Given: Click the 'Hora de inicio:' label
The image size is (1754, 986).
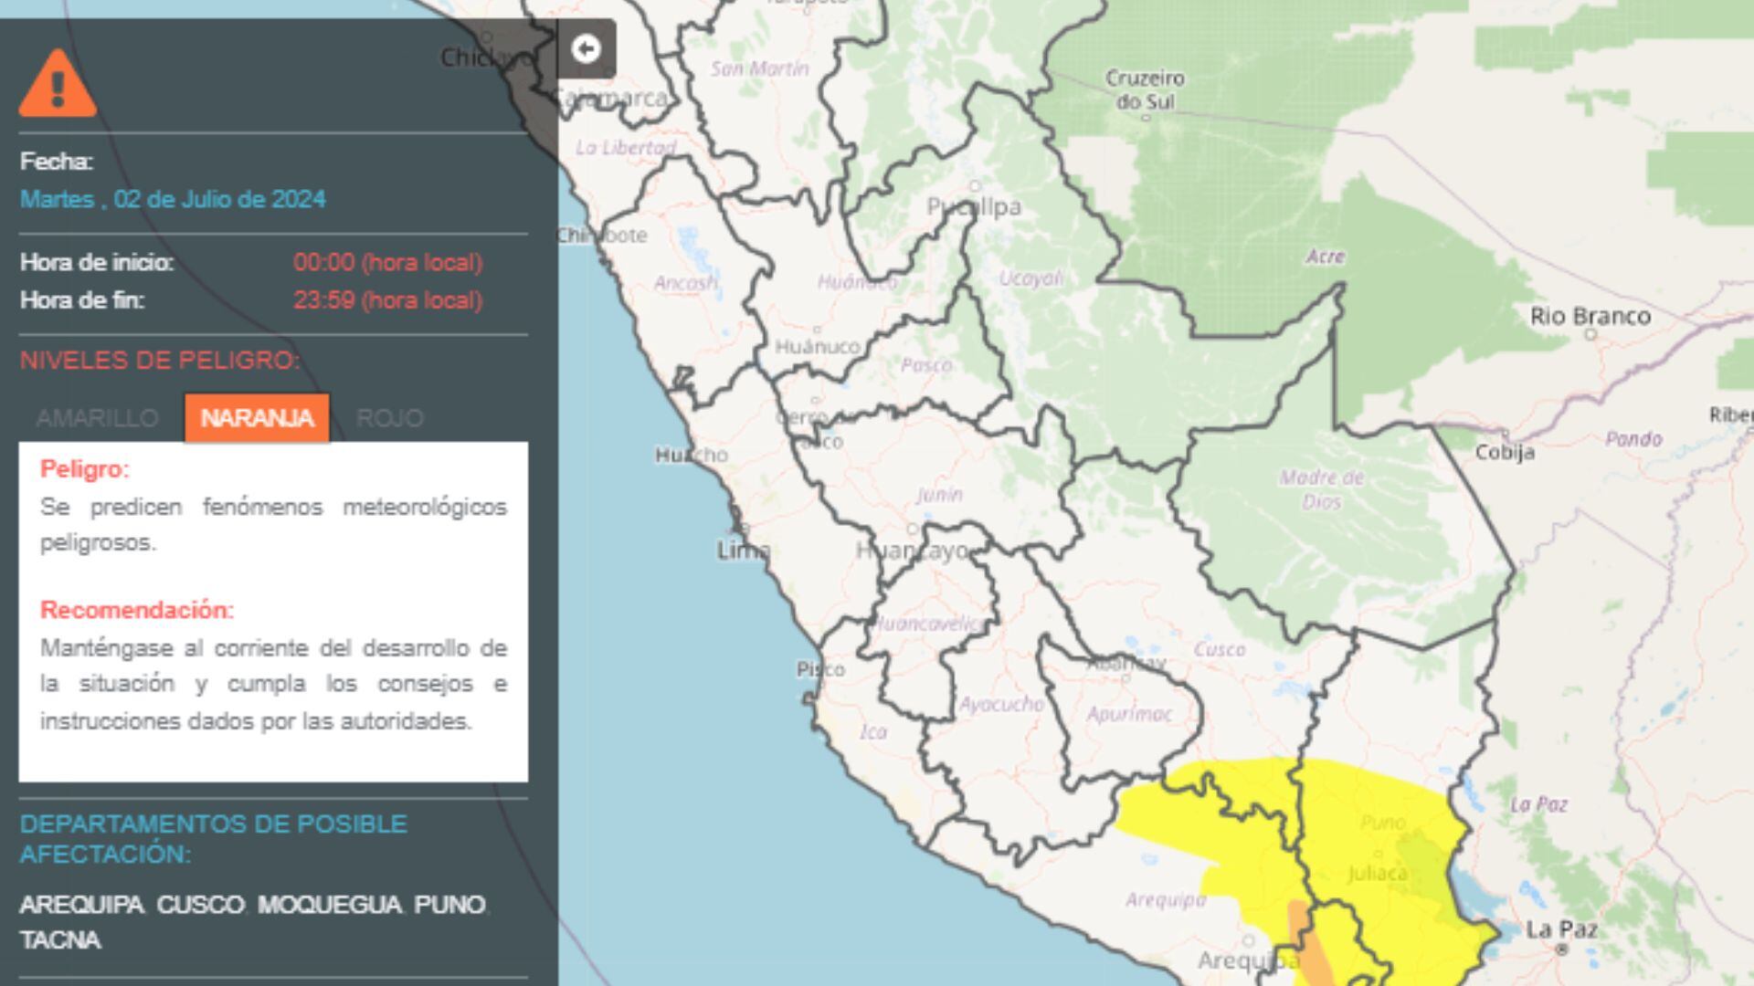Looking at the screenshot, I should tap(97, 263).
